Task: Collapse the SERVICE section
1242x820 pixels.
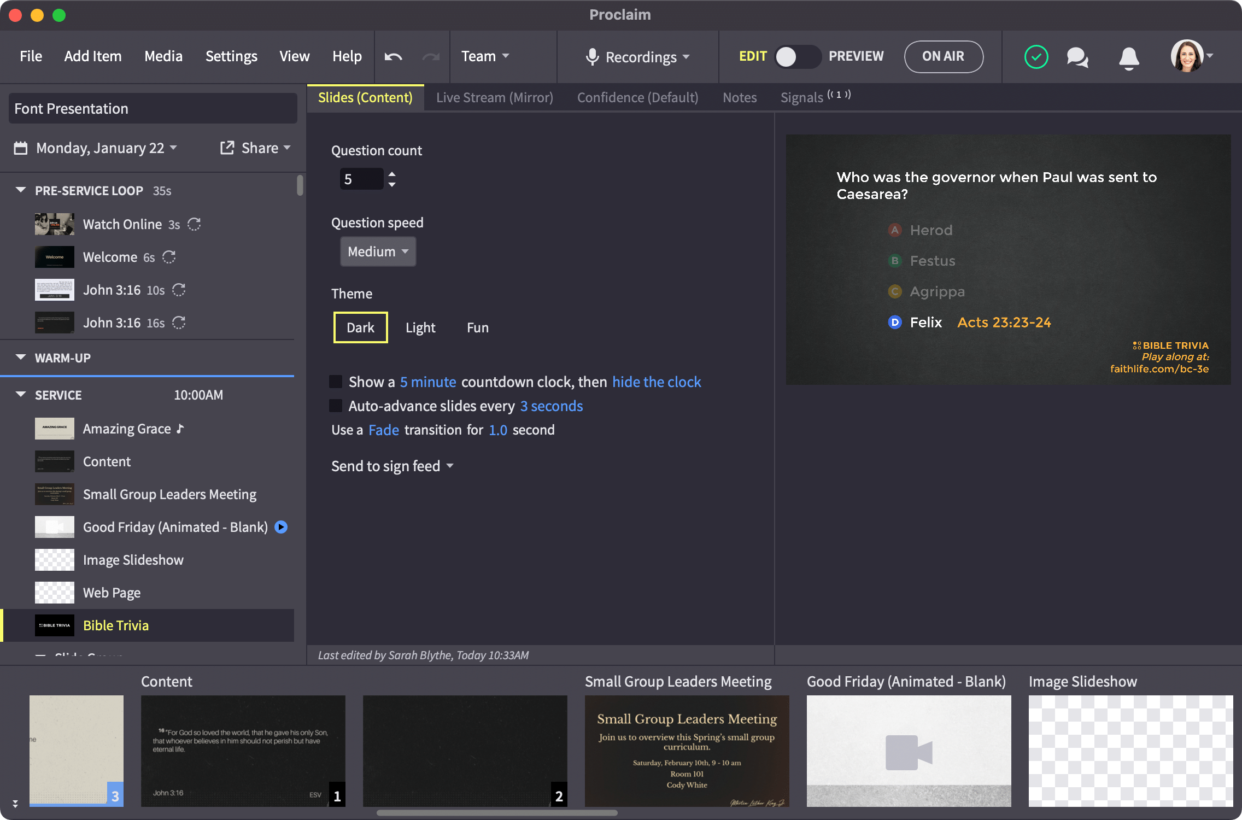Action: tap(21, 395)
